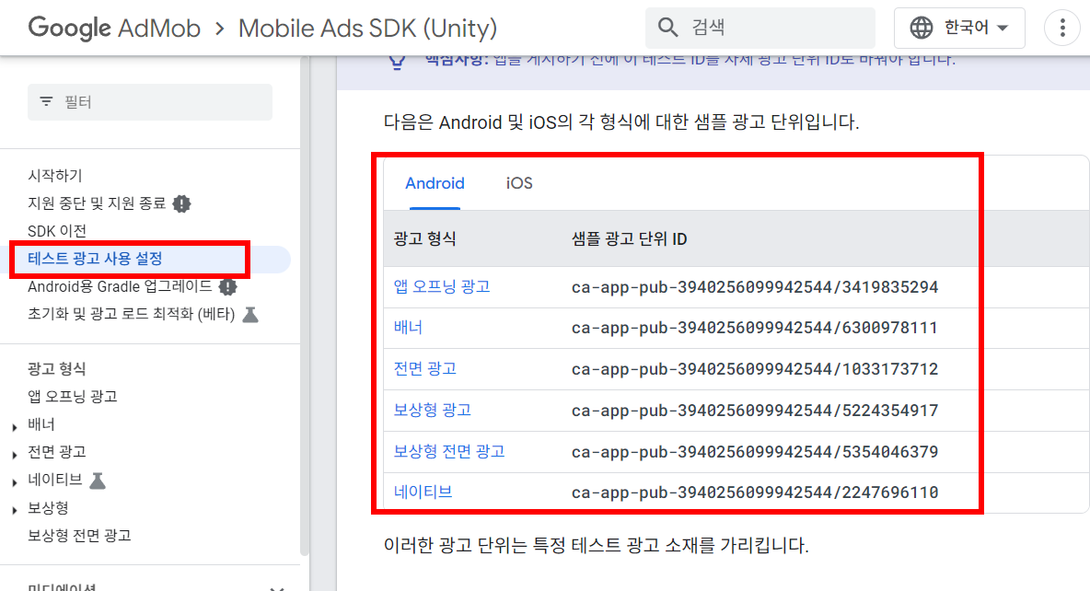The width and height of the screenshot is (1090, 591).
Task: Expand the 보상형 sidebar section
Action: point(15,510)
